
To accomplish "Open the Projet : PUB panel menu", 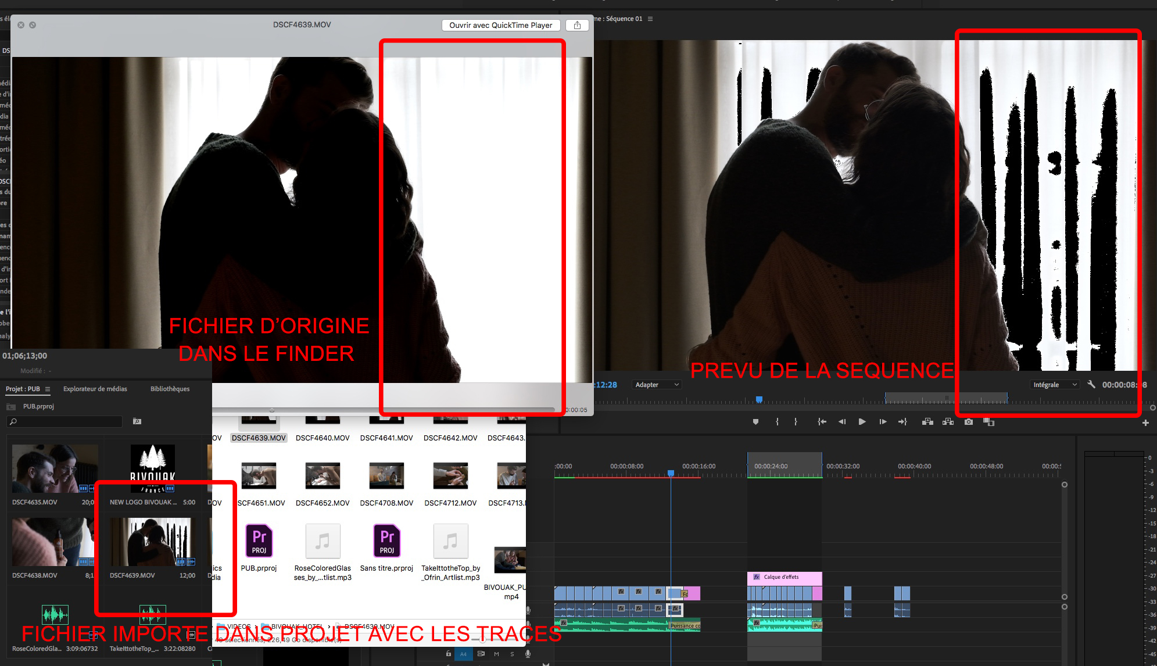I will [x=48, y=389].
